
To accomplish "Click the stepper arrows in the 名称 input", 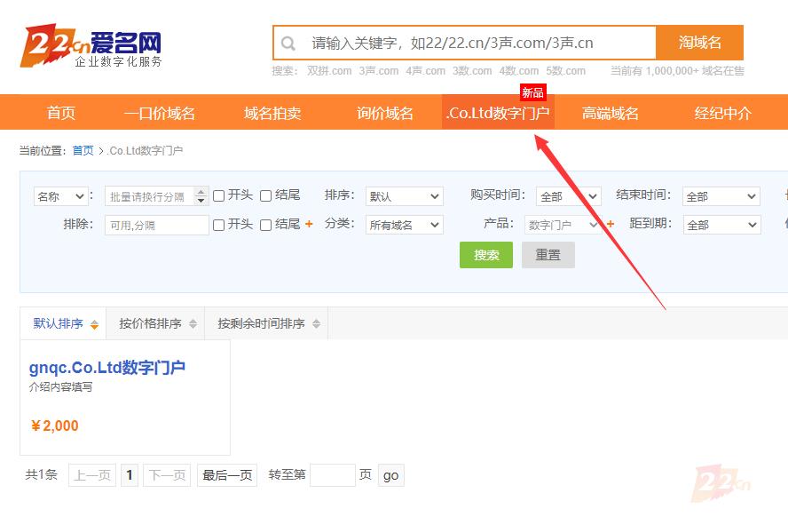I will coord(201,195).
